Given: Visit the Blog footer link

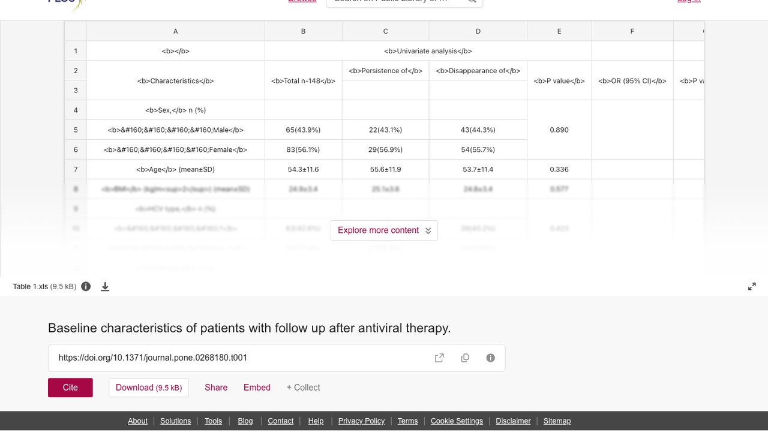Looking at the screenshot, I should click(245, 421).
